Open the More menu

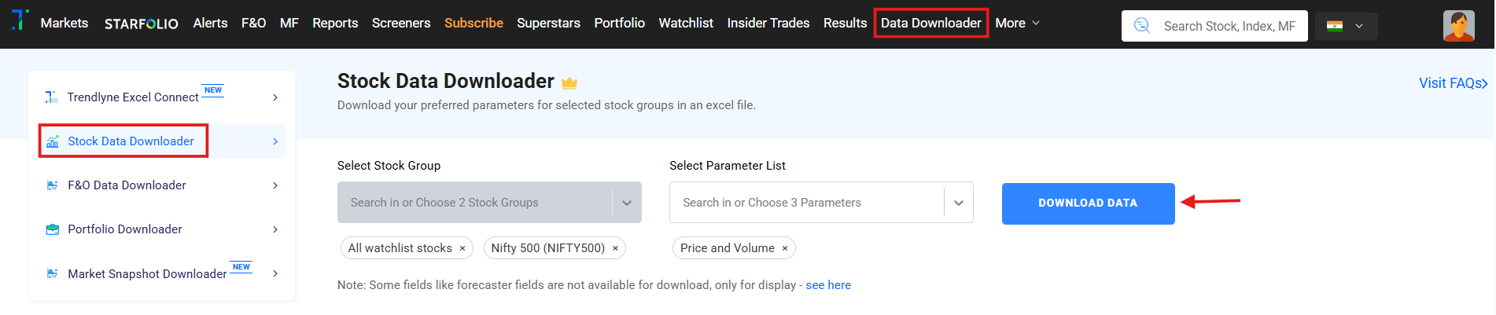[x=1017, y=24]
